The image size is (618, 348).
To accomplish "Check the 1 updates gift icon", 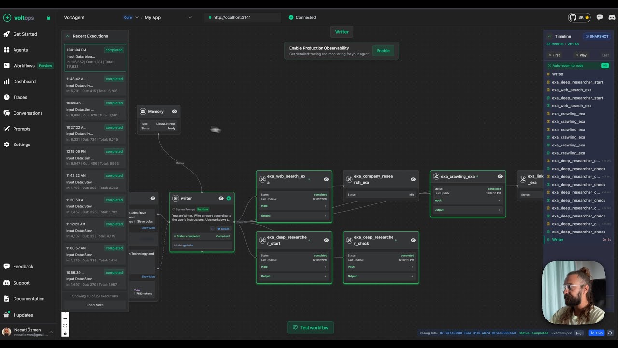I will point(7,315).
